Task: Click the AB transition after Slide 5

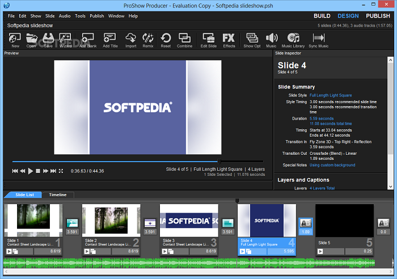Action: click(383, 223)
